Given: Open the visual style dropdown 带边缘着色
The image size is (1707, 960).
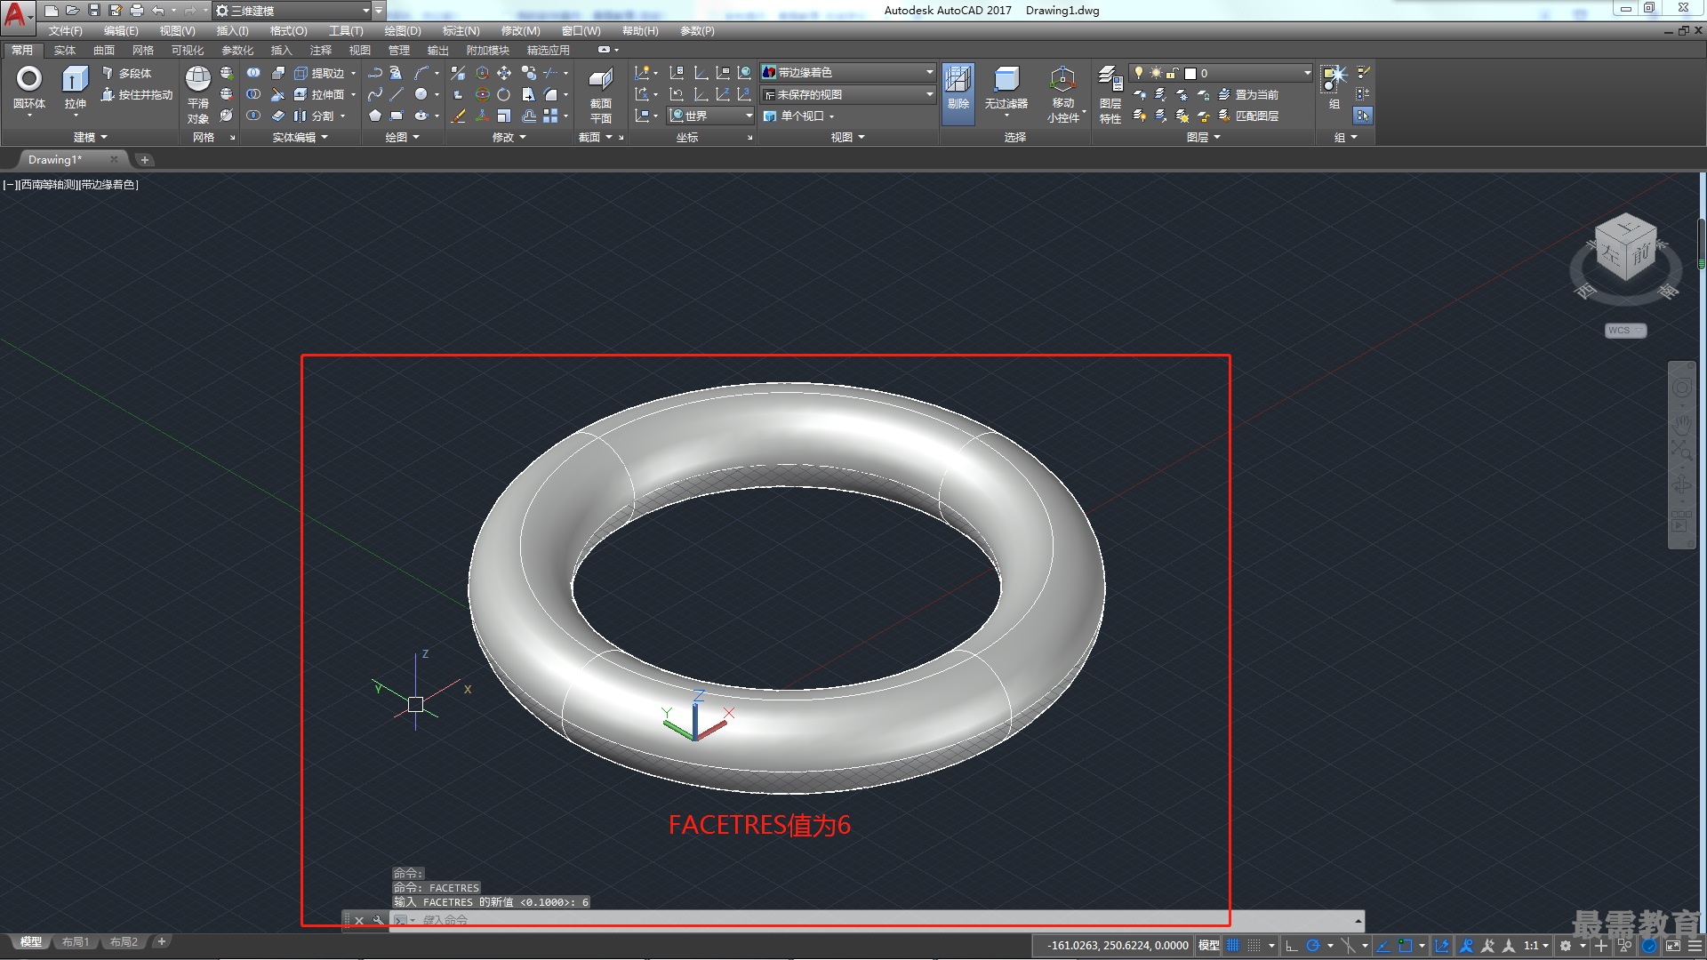Looking at the screenshot, I should [848, 73].
